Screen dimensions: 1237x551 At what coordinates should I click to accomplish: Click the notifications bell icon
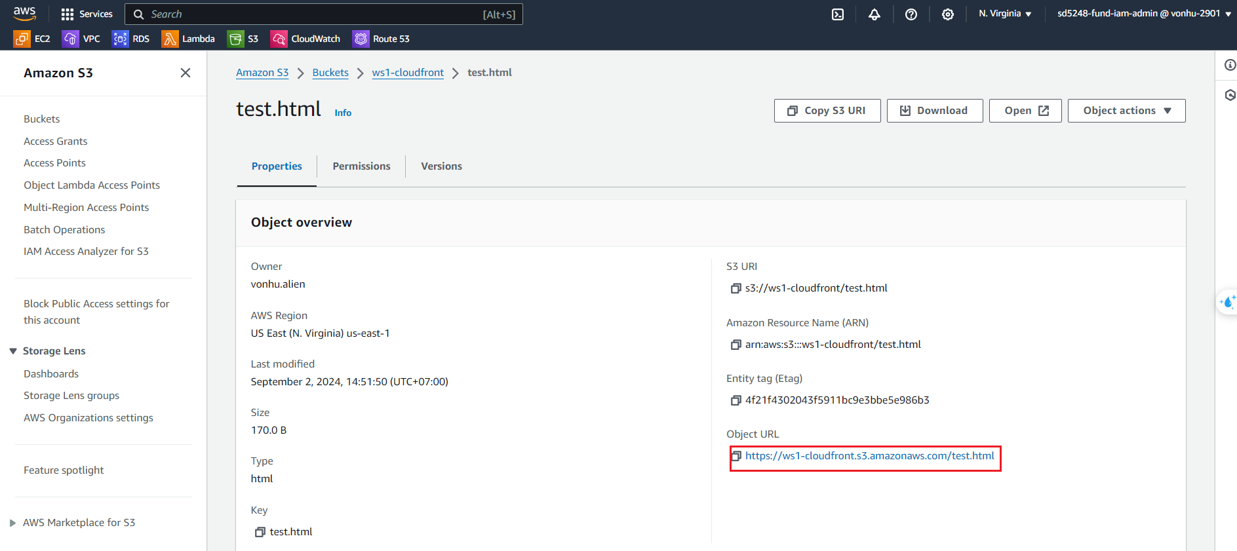874,14
